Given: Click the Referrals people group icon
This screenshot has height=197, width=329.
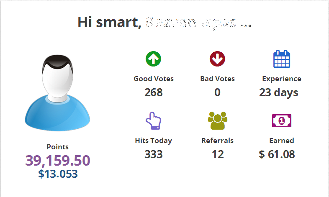Looking at the screenshot, I should pyautogui.click(x=217, y=121).
